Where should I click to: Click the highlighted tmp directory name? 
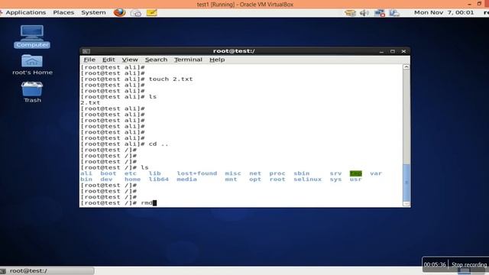point(356,173)
